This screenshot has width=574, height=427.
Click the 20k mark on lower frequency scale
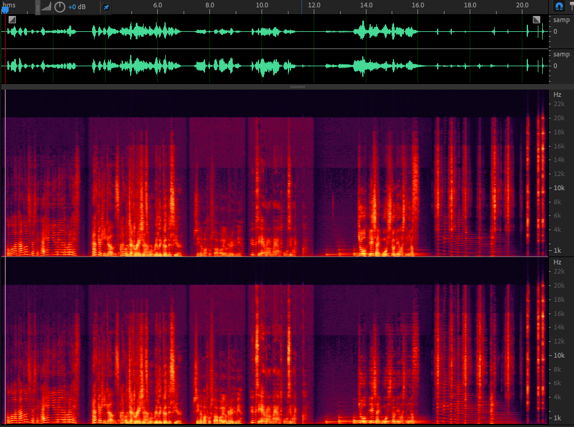pos(559,285)
